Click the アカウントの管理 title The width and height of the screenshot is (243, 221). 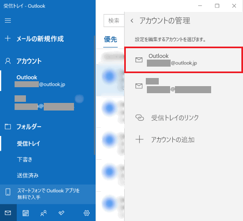(165, 21)
